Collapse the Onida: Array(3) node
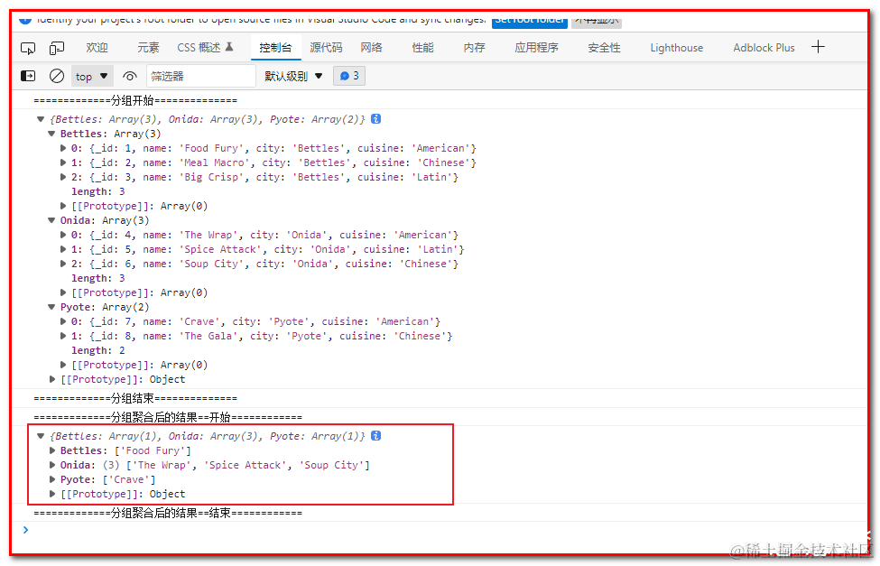This screenshot has height=566, width=880. (51, 220)
